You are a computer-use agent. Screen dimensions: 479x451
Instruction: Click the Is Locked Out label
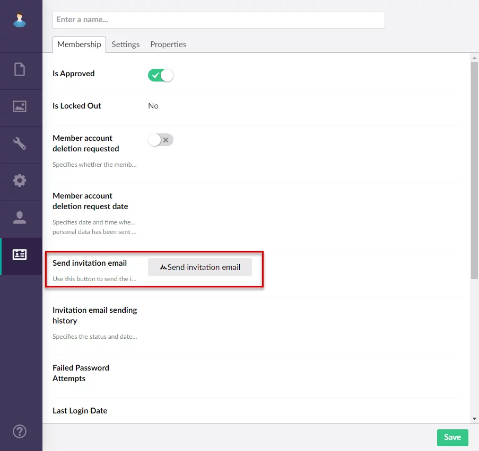click(77, 106)
